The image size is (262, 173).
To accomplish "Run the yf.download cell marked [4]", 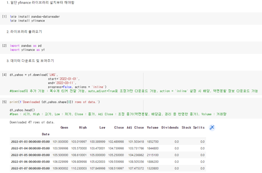I will click(x=5, y=75).
